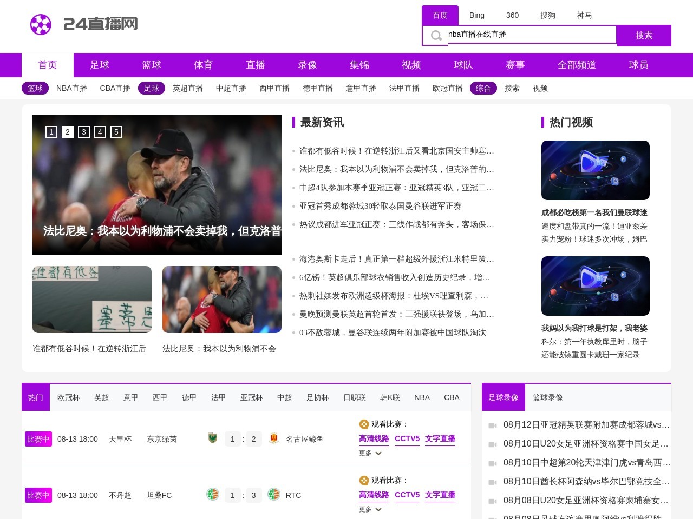Screen dimensions: 693x519
Task: Switch to carousel slide 5
Action: [x=116, y=132]
